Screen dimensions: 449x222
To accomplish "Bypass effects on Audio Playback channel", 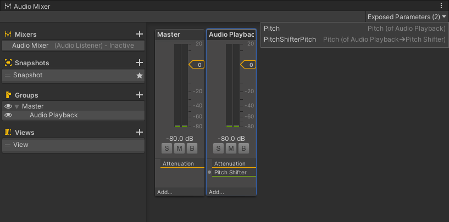I will [x=244, y=148].
